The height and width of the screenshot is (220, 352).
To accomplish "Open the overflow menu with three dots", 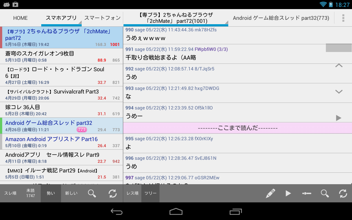I will click(343, 18).
